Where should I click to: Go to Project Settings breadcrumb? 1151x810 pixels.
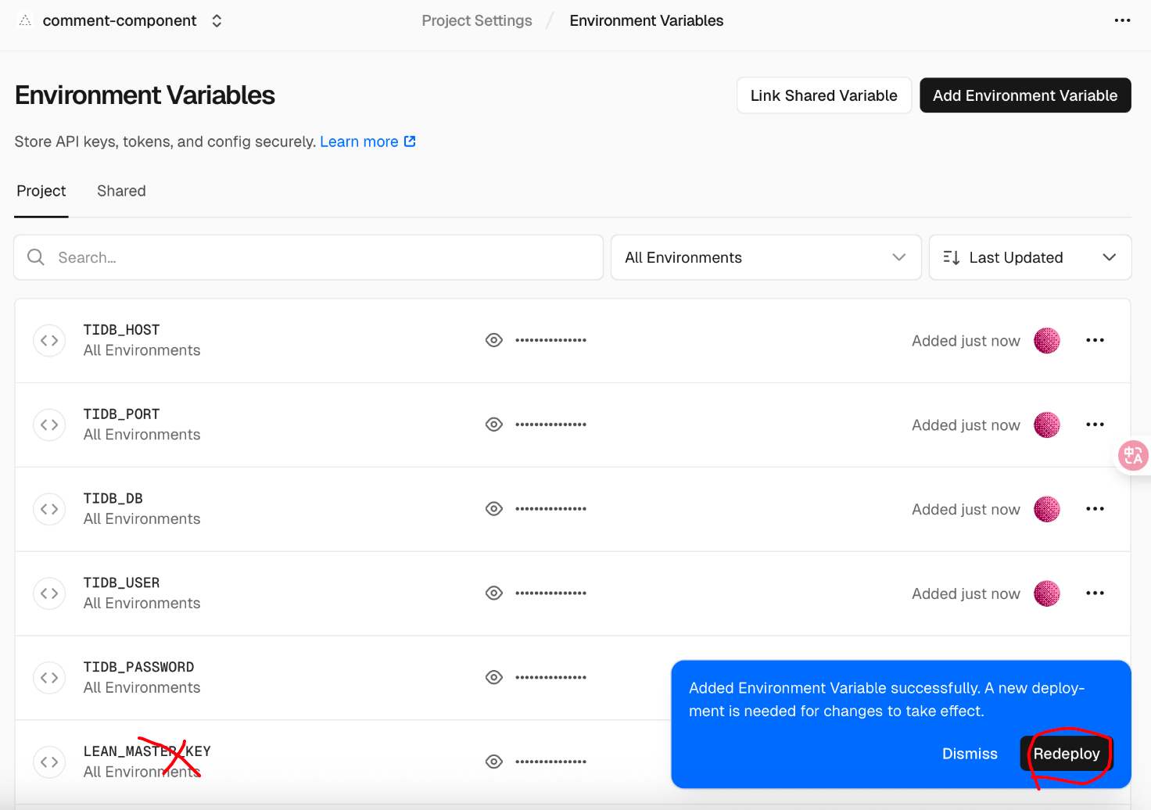476,21
